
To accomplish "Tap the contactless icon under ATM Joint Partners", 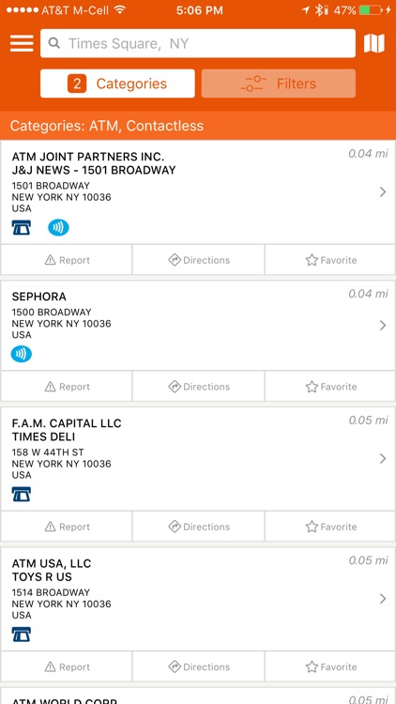I will 58,228.
